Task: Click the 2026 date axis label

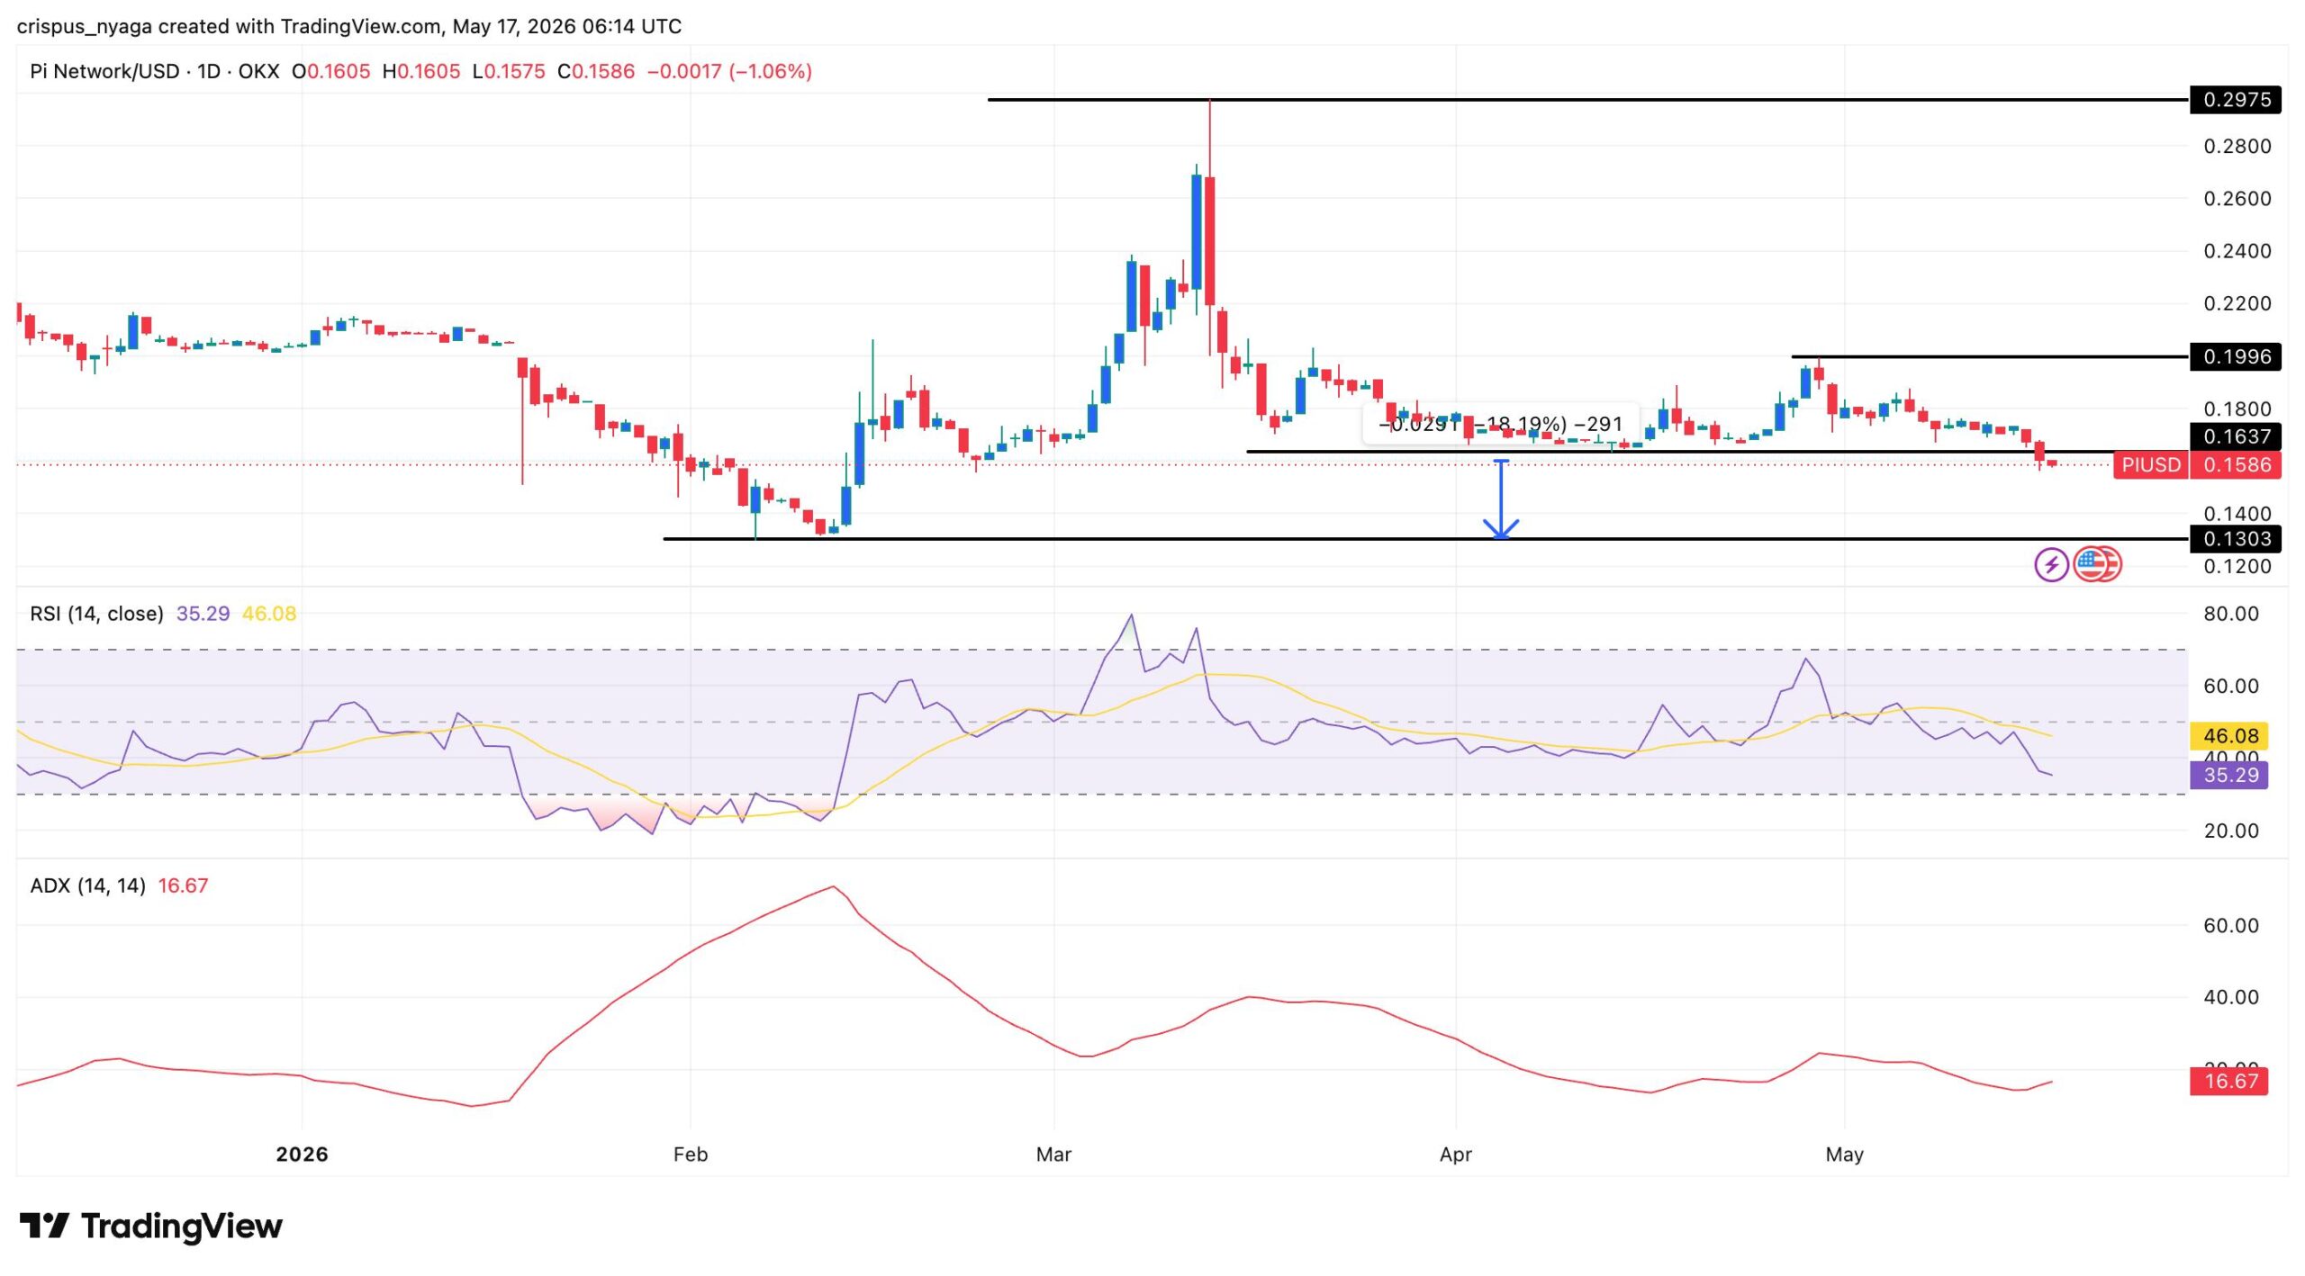Action: click(x=302, y=1155)
